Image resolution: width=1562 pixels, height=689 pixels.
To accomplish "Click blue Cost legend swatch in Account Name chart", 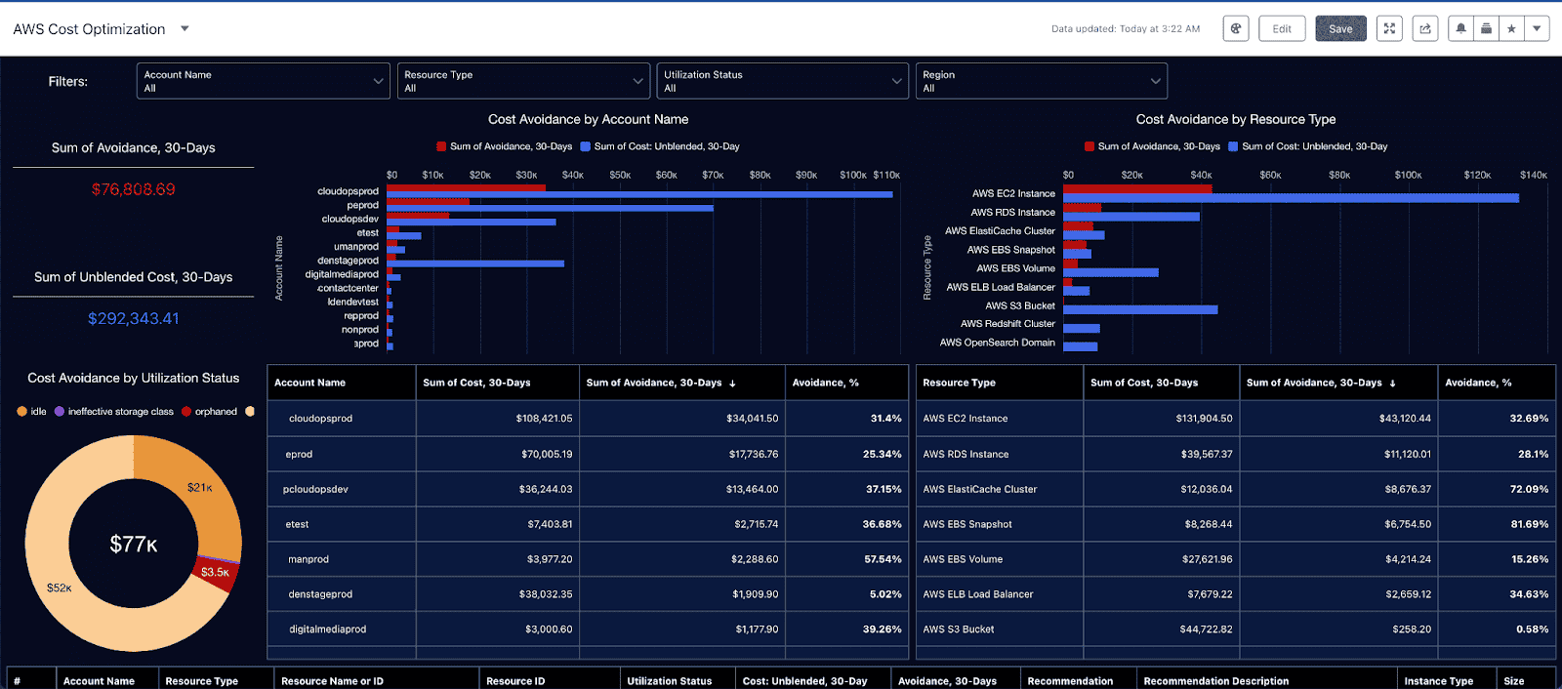I will (586, 146).
